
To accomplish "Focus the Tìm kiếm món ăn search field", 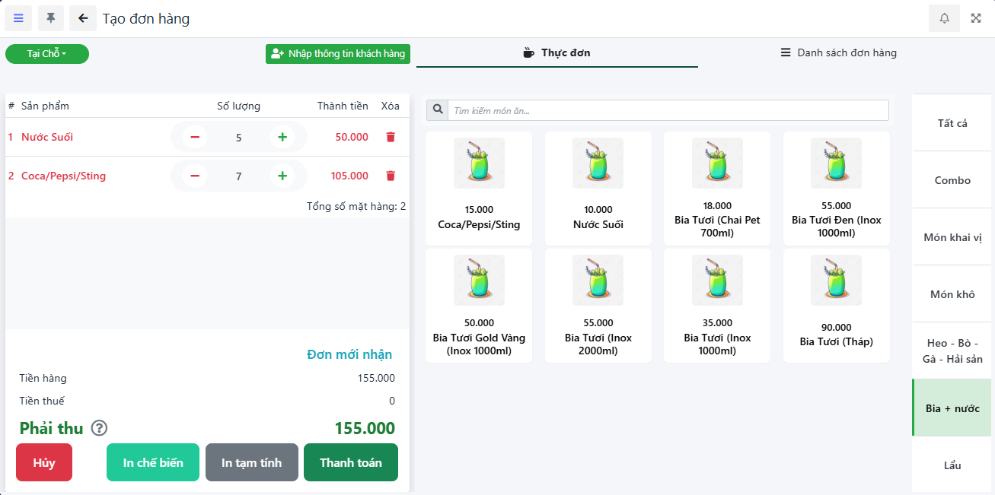I will pyautogui.click(x=668, y=110).
